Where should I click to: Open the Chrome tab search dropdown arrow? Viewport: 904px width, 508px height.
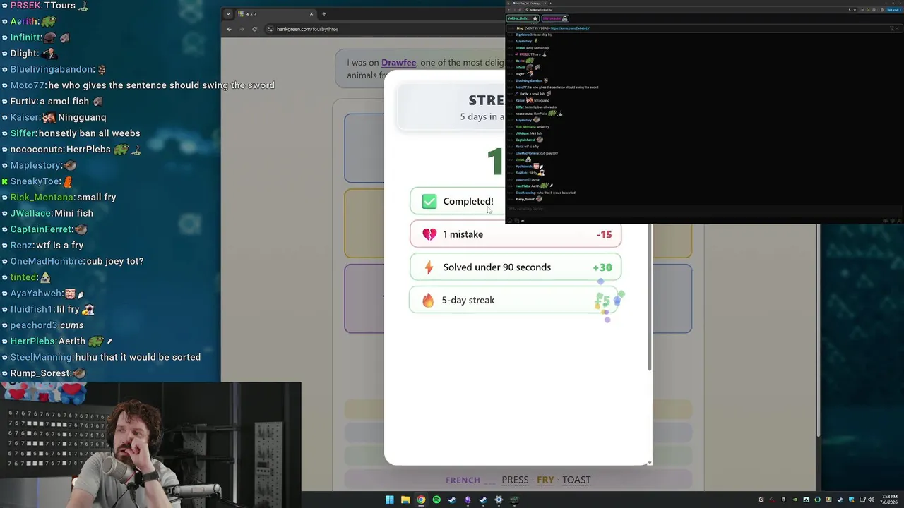(227, 13)
